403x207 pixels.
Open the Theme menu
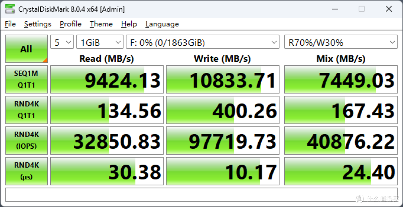pos(101,24)
